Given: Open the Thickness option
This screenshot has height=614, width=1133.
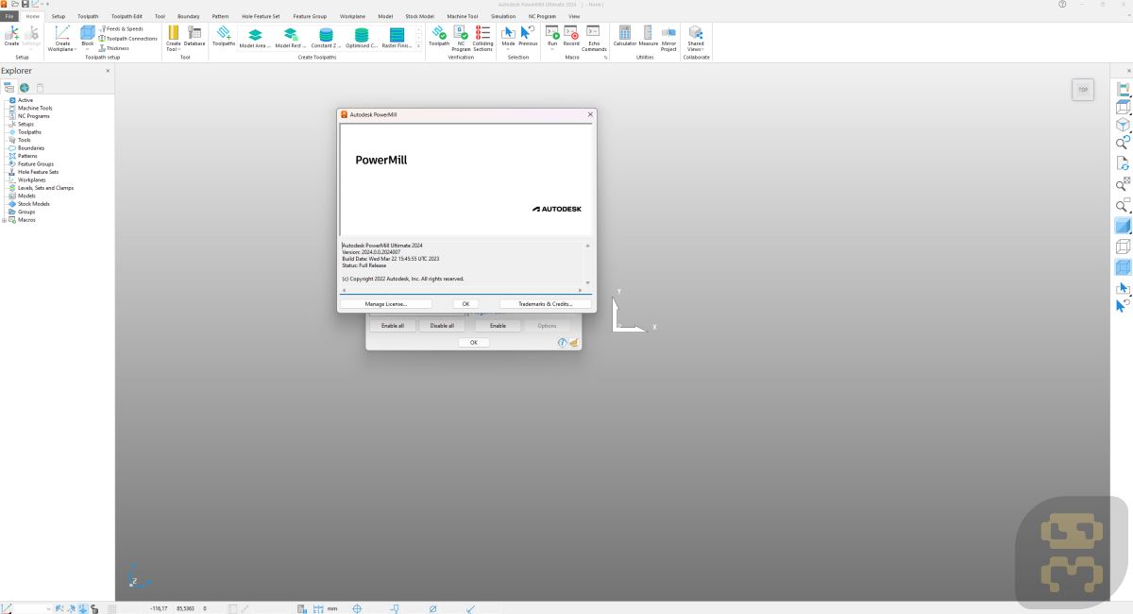Looking at the screenshot, I should 113,48.
